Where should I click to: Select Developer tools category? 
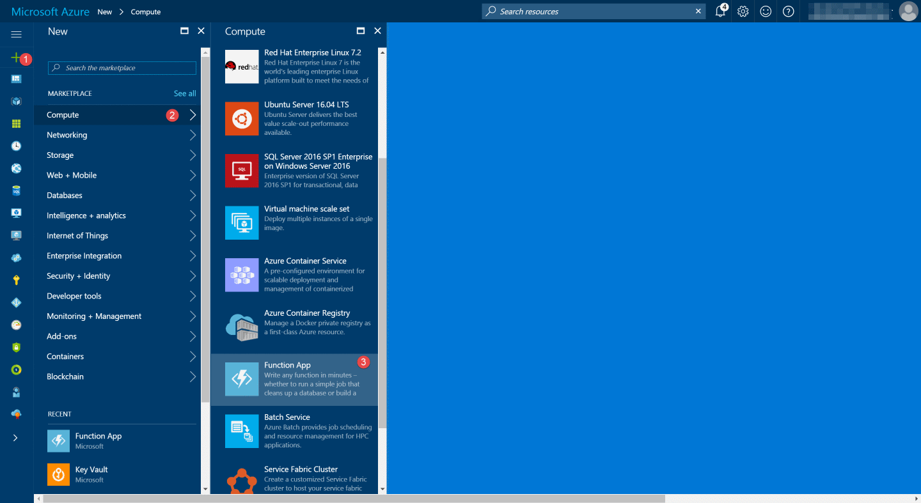pyautogui.click(x=117, y=296)
